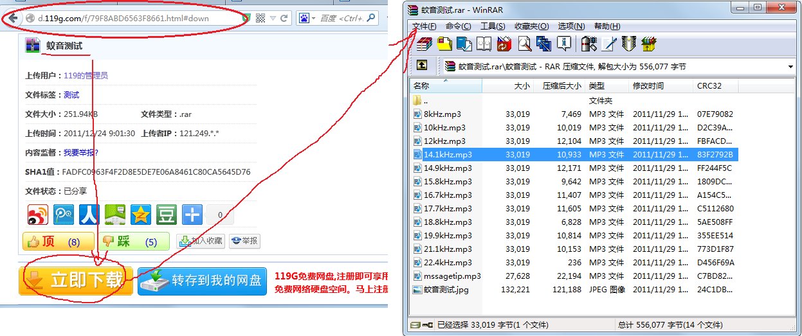Click WinRAR Virus scan icon
The height and width of the screenshot is (336, 802).
click(x=588, y=44)
